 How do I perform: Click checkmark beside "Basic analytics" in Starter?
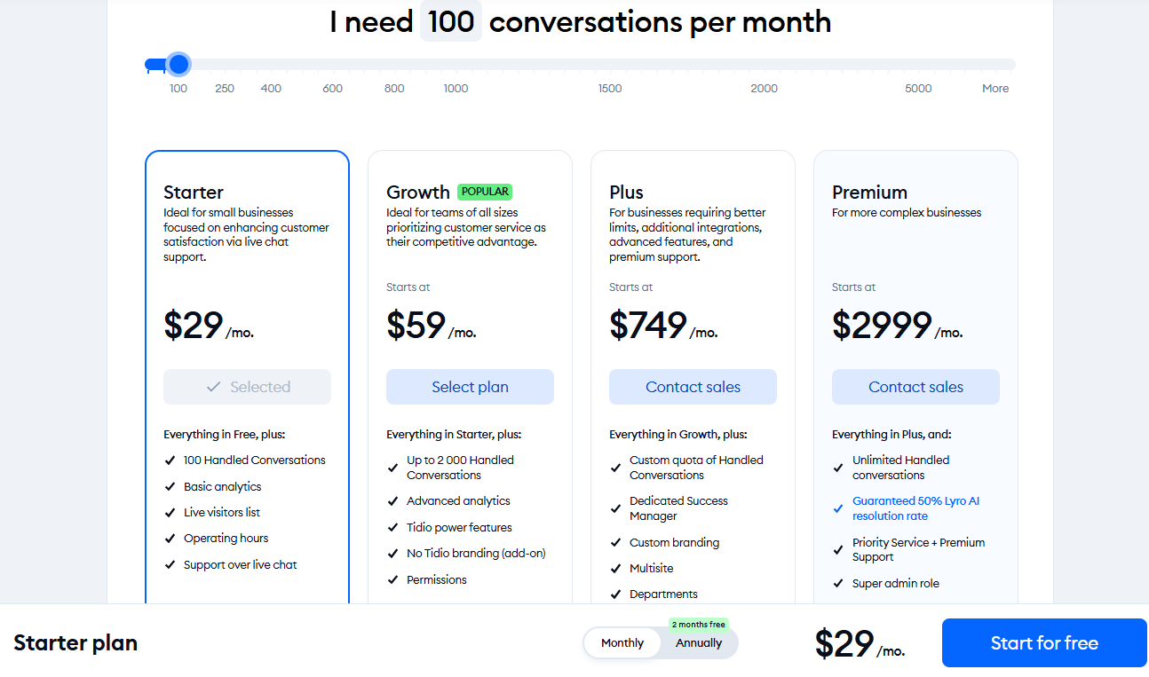point(171,486)
